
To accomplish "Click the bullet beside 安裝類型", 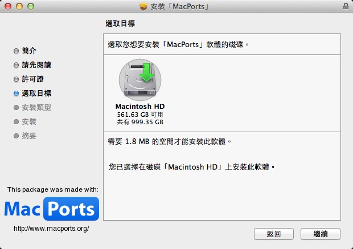I will (16, 107).
